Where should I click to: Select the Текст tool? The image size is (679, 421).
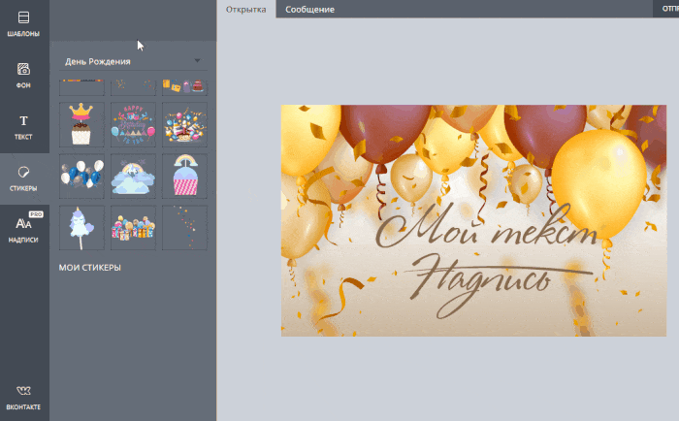(23, 127)
